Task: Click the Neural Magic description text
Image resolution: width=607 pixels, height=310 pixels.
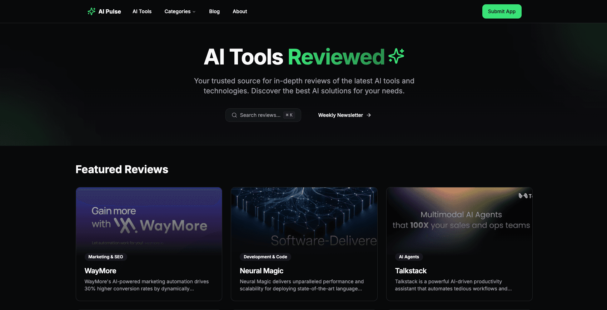Action: [302, 285]
